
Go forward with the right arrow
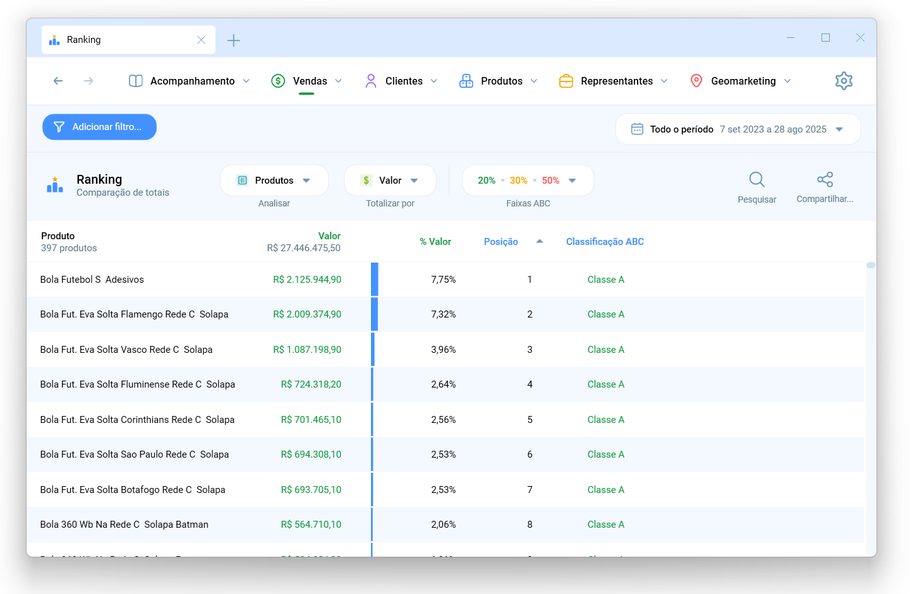pos(88,81)
